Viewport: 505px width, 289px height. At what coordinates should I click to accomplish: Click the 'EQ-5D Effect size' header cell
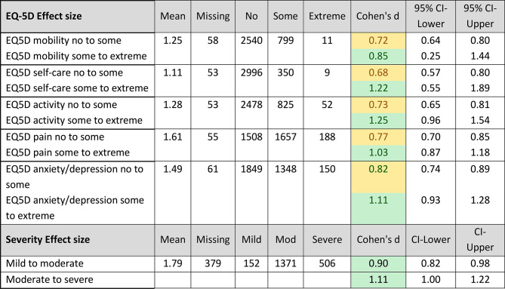78,17
